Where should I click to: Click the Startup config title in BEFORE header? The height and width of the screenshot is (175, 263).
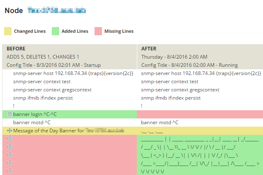tap(53, 65)
